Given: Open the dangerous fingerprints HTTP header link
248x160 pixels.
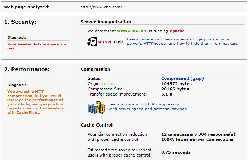Looking at the screenshot, I should pyautogui.click(x=182, y=41).
